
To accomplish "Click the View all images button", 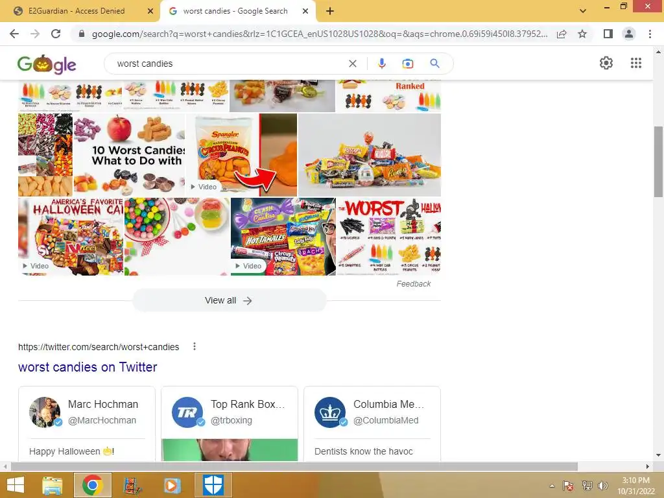I will pos(229,300).
